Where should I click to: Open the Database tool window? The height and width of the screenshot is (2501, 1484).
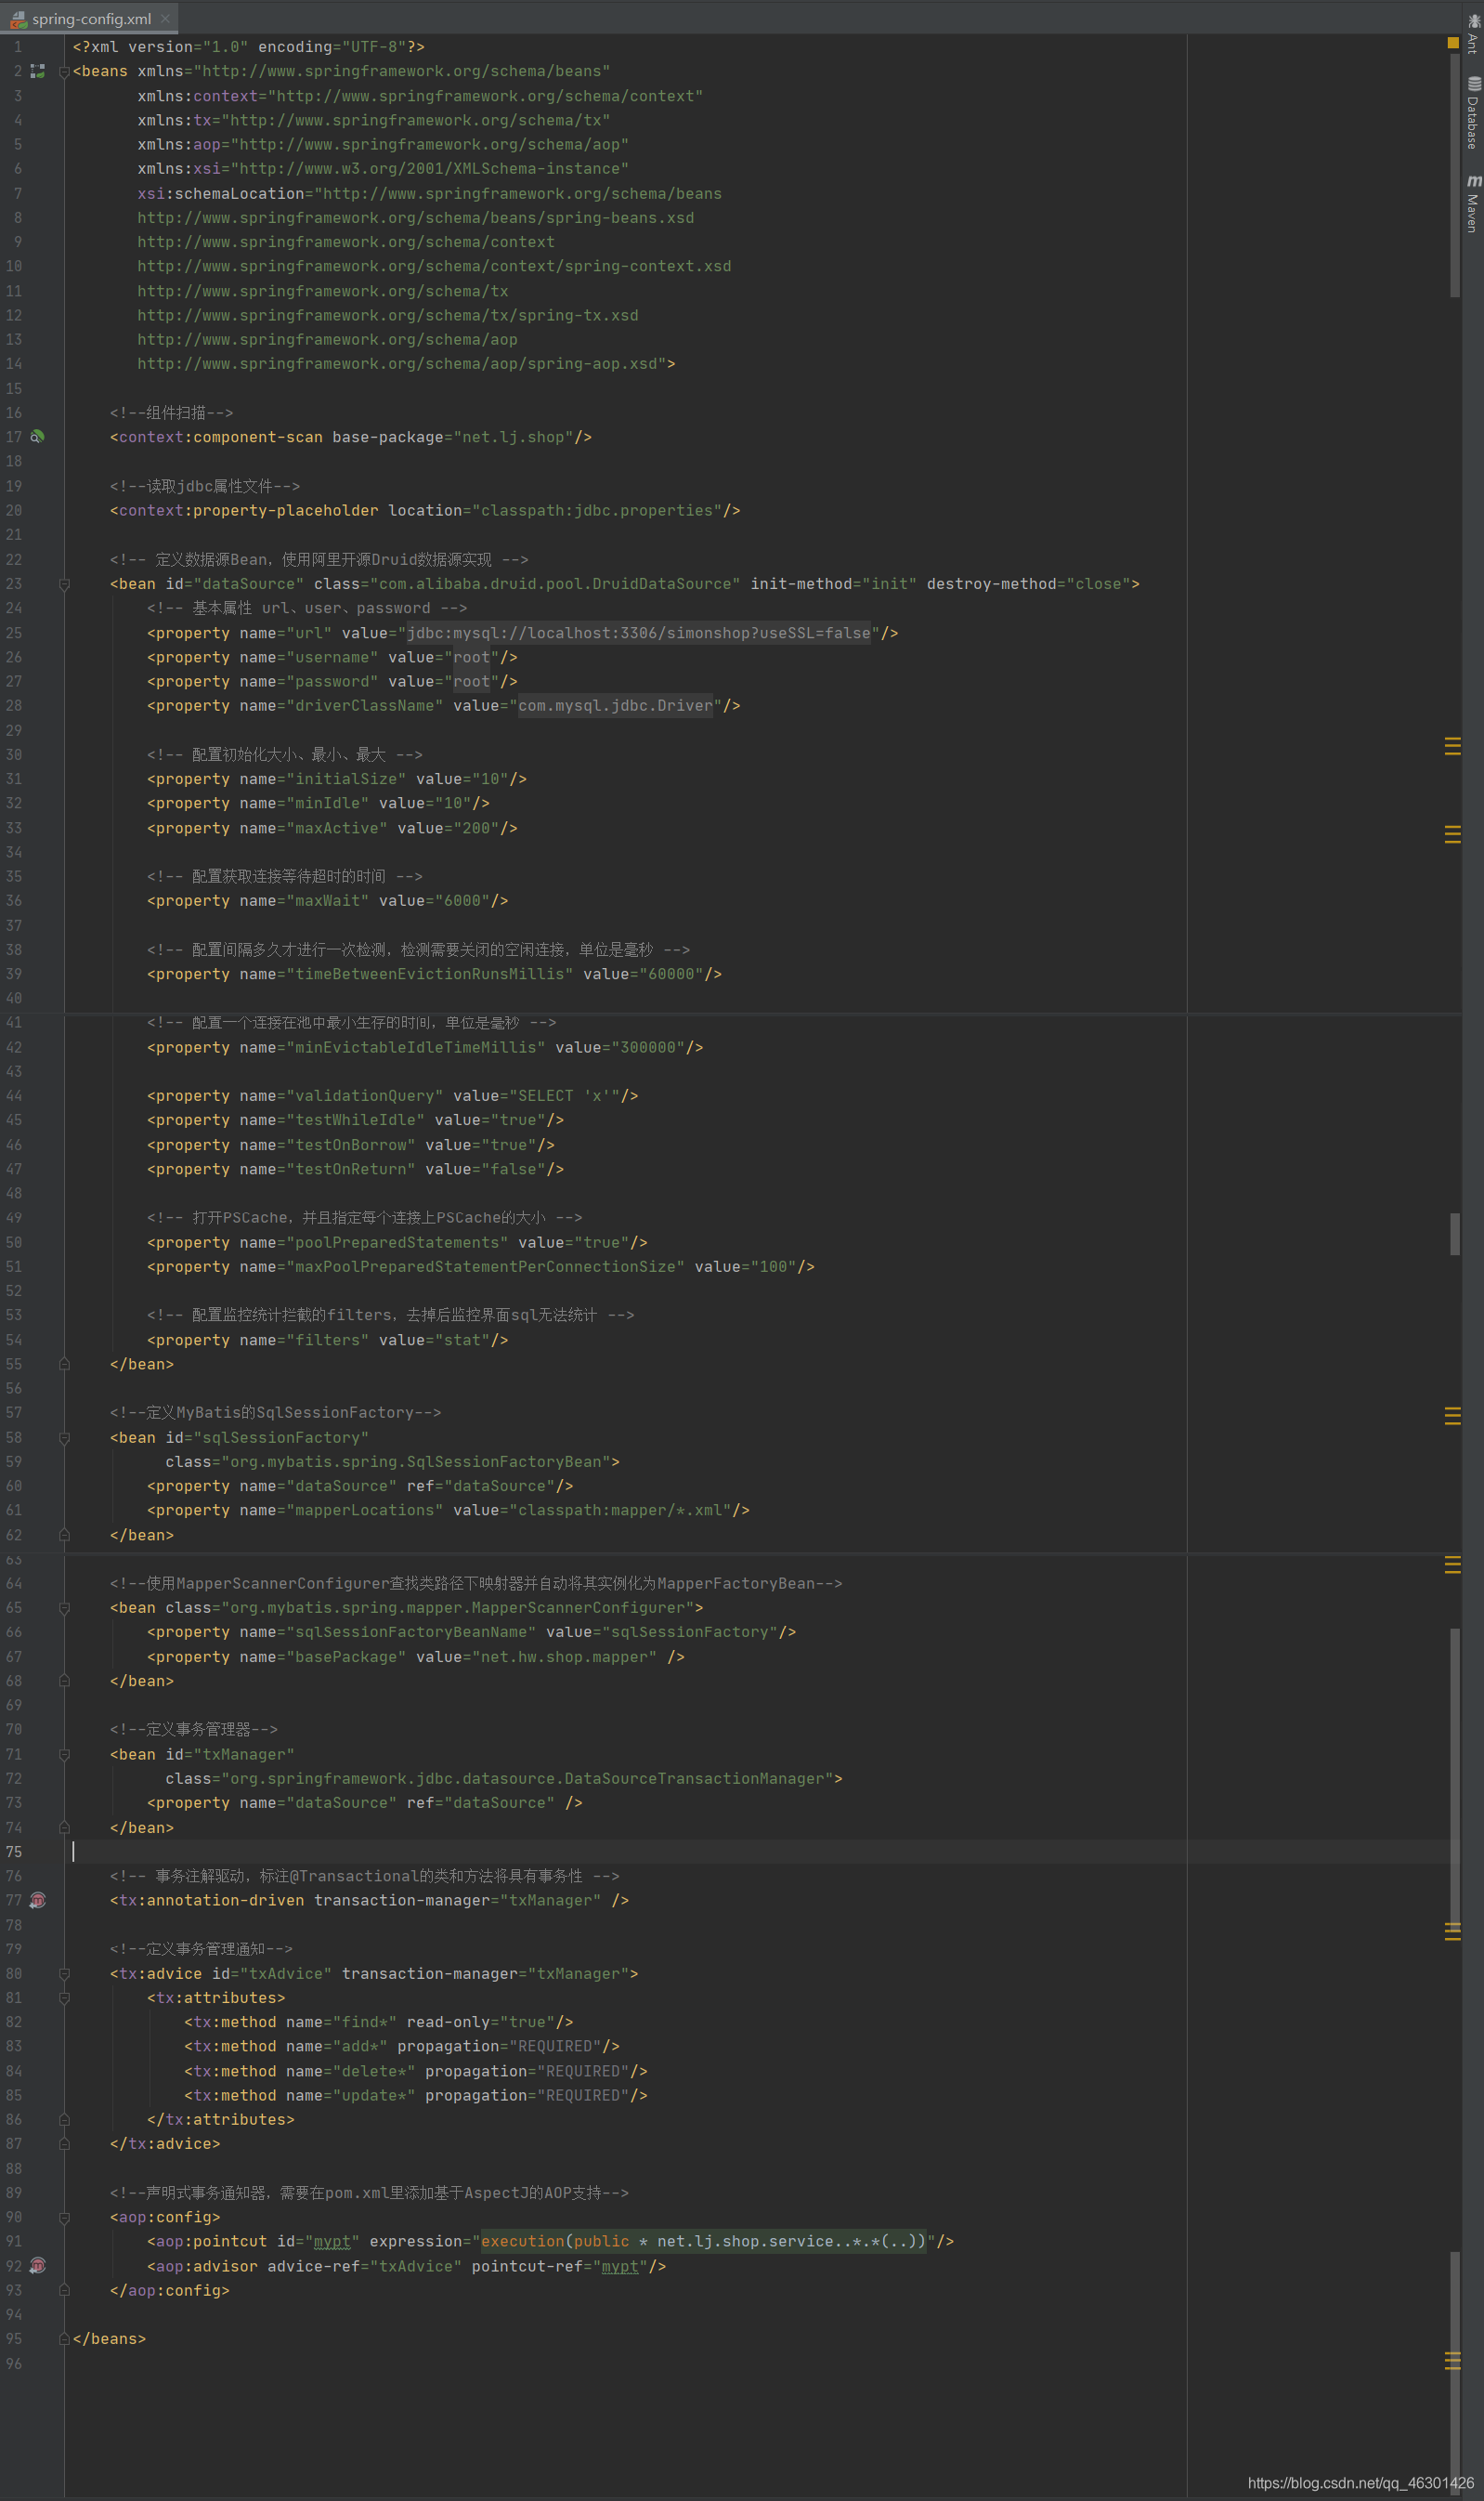(1473, 114)
